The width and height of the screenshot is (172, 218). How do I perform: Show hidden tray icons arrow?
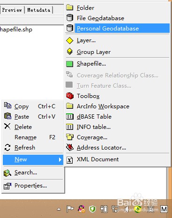[59, 209]
